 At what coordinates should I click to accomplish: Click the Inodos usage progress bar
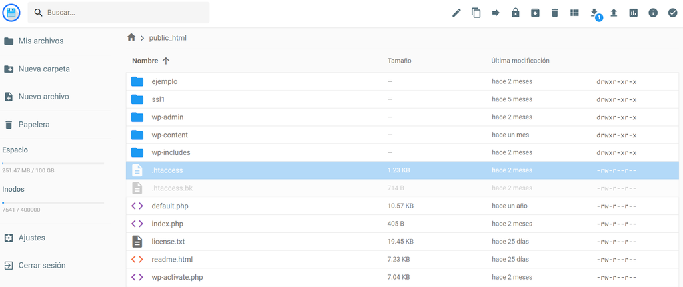coord(53,202)
